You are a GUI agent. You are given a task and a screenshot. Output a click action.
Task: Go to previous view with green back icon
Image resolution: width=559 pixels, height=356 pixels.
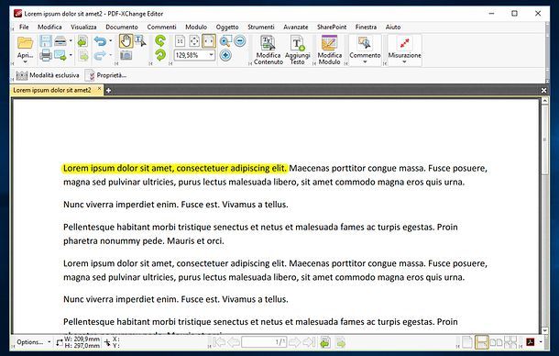pos(325,342)
